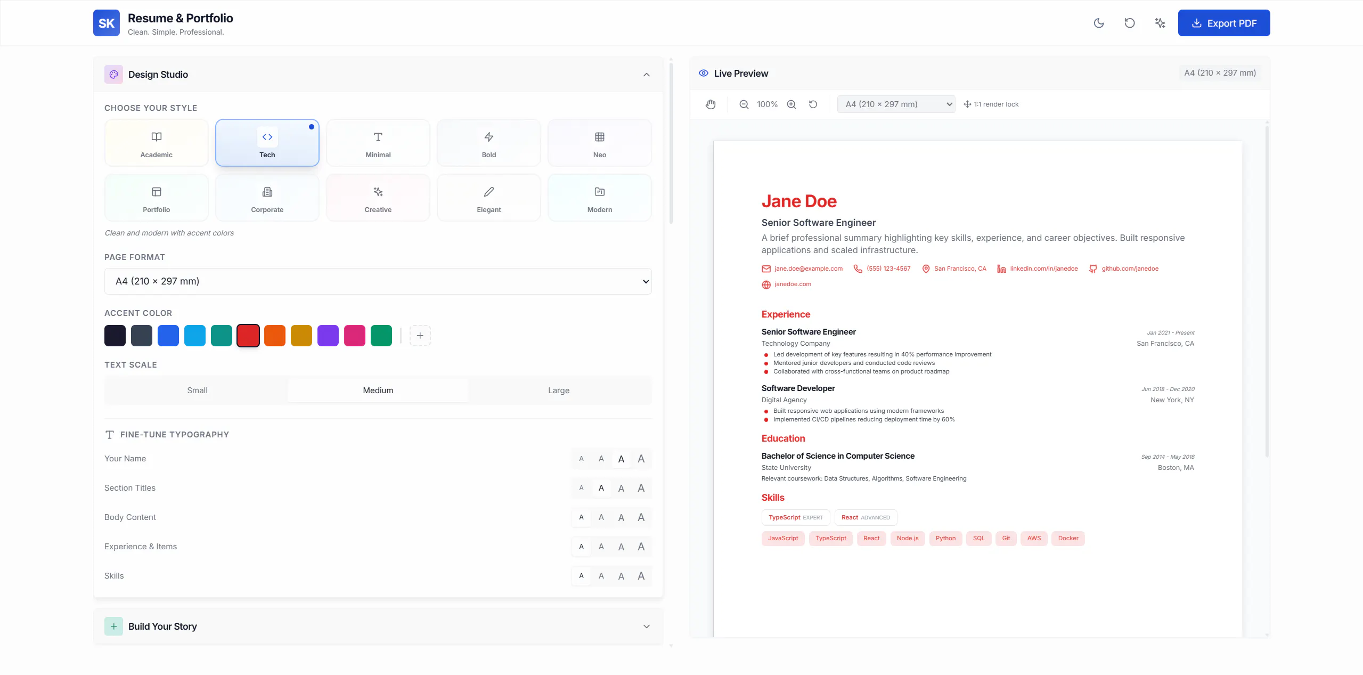Set Your Name to largest size
The image size is (1363, 675).
coord(641,459)
